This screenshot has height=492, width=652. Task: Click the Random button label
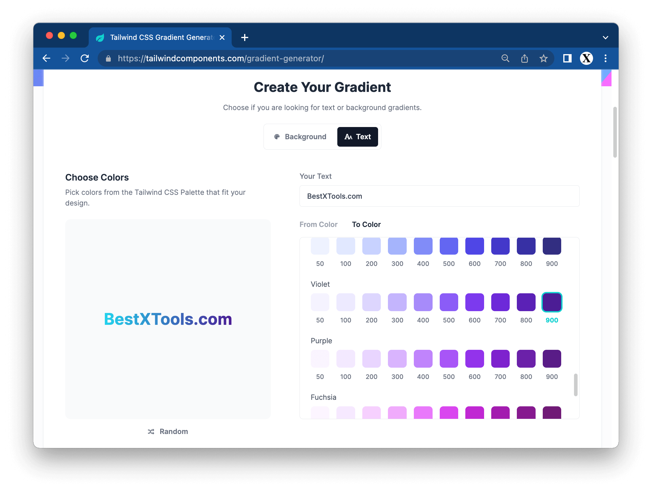tap(174, 432)
